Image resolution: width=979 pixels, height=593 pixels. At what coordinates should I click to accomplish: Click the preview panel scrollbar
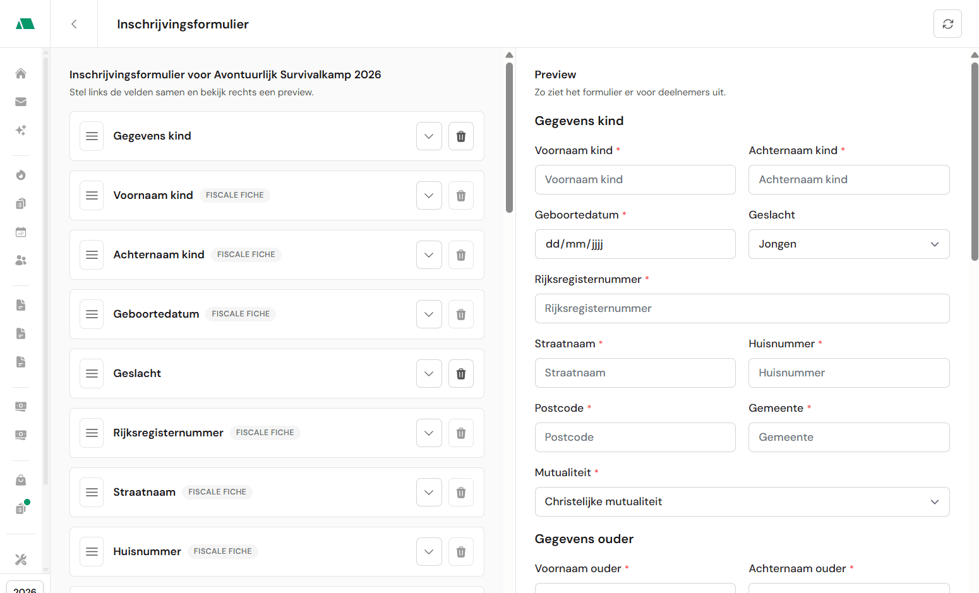tap(975, 161)
